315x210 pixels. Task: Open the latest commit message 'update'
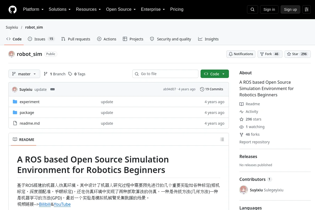[x=40, y=89]
